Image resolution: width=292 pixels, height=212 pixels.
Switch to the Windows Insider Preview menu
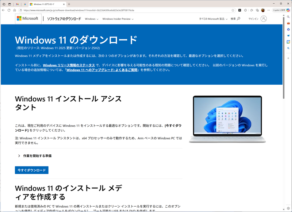[x=117, y=19]
